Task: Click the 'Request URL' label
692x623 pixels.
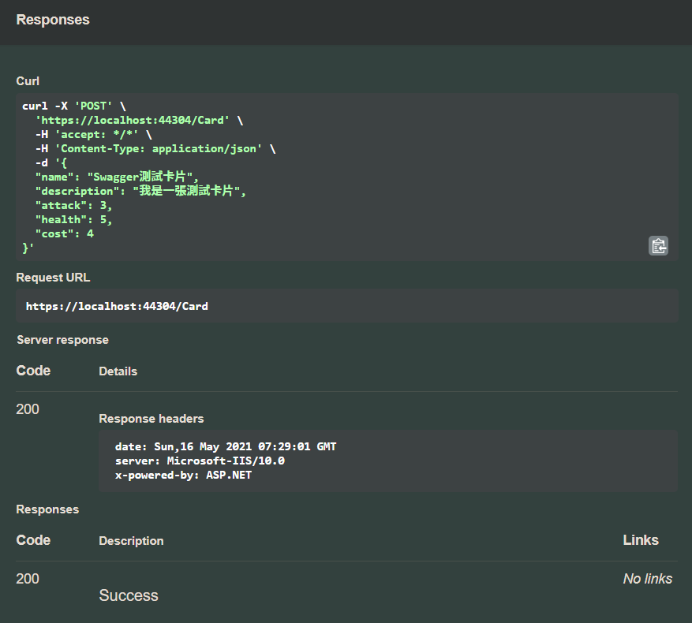Action: point(53,278)
